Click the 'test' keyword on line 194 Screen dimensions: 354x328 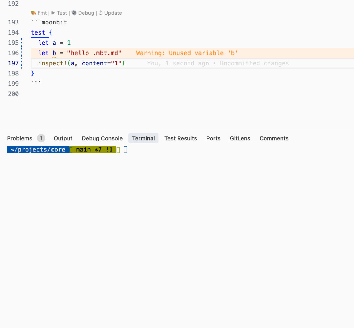tap(38, 32)
